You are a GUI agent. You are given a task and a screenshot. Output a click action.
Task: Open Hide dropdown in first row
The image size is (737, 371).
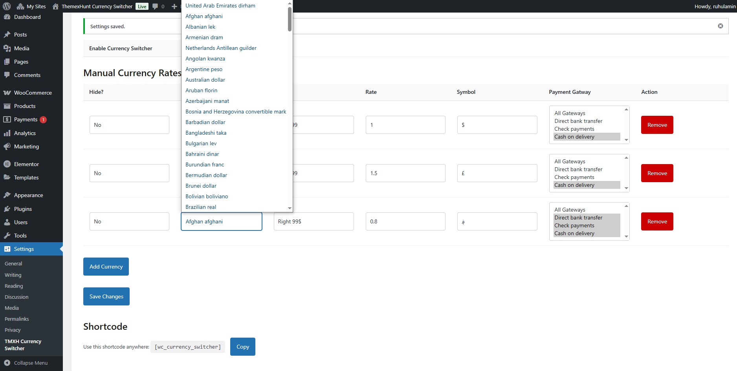coord(129,125)
